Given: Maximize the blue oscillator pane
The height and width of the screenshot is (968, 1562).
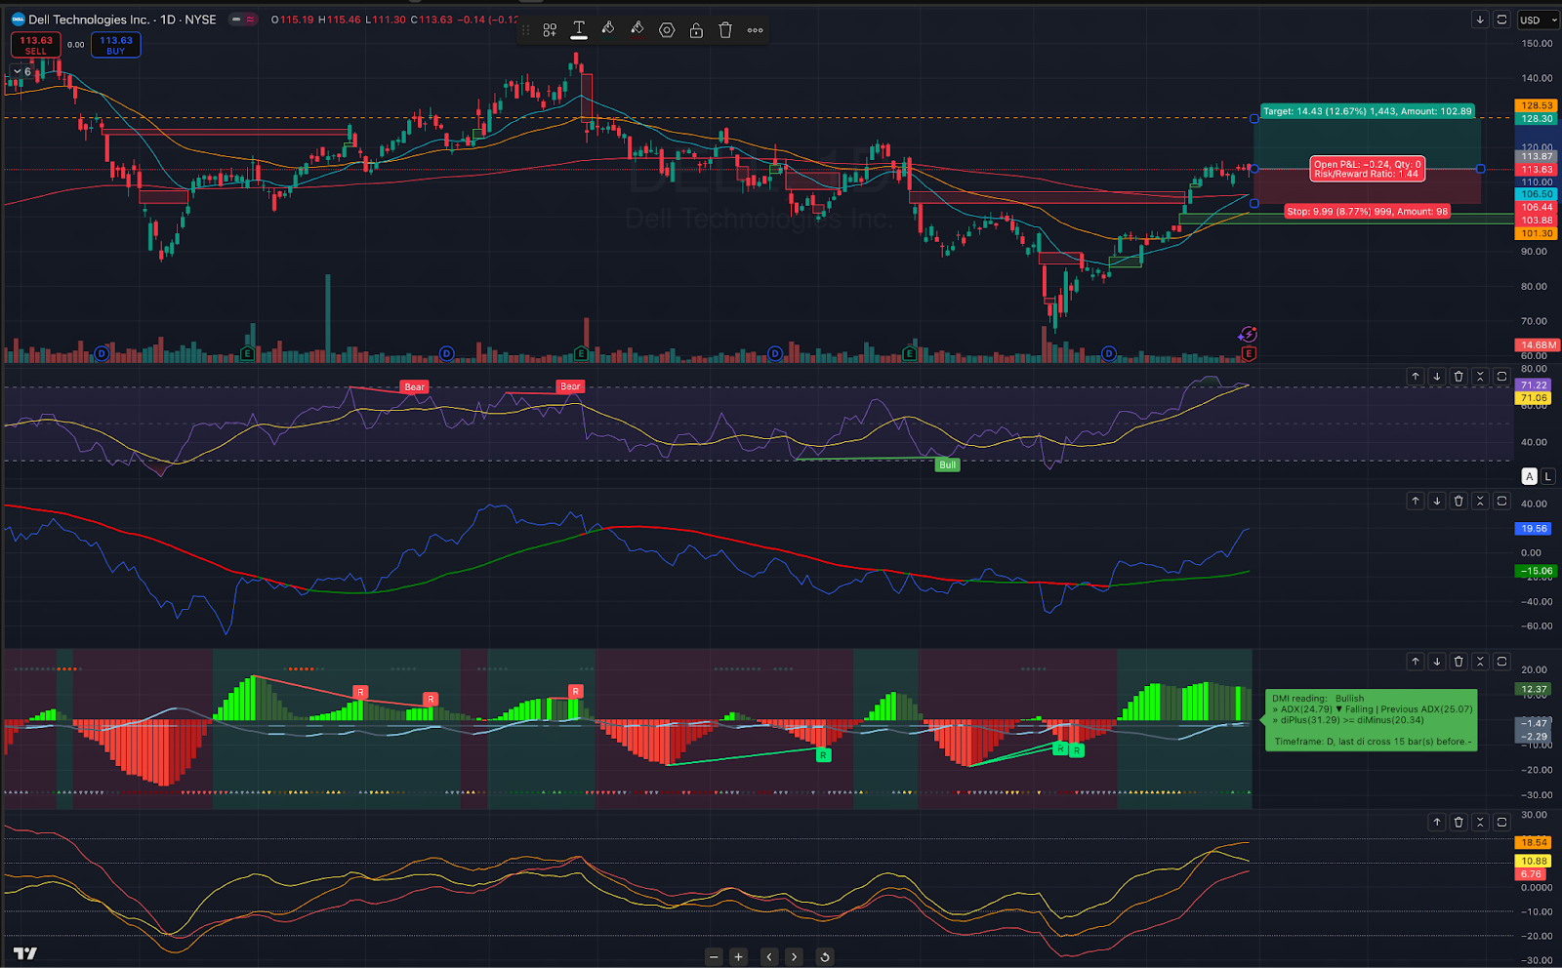Looking at the screenshot, I should coord(1501,501).
